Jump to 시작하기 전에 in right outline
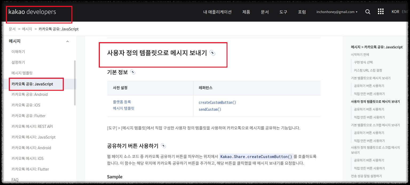 [360, 55]
